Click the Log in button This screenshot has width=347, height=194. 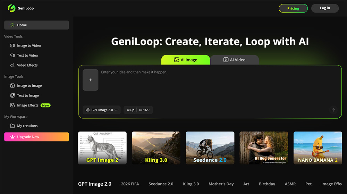coord(325,8)
